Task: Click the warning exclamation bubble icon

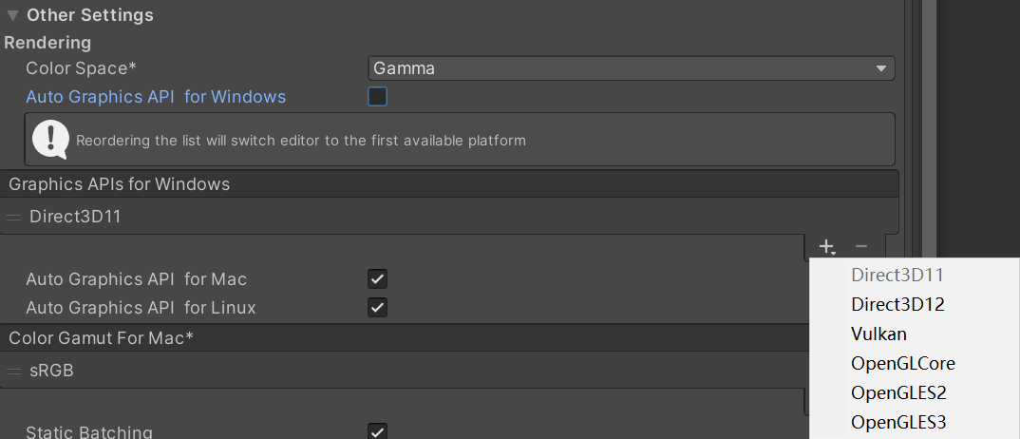Action: pyautogui.click(x=50, y=139)
